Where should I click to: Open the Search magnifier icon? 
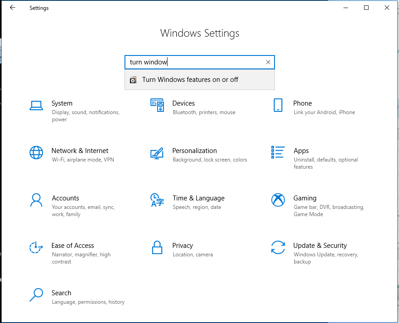pos(36,295)
